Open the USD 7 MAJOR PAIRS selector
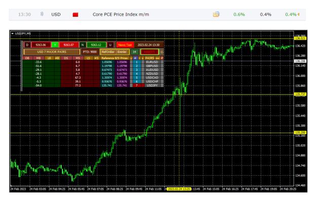 (x=52, y=52)
